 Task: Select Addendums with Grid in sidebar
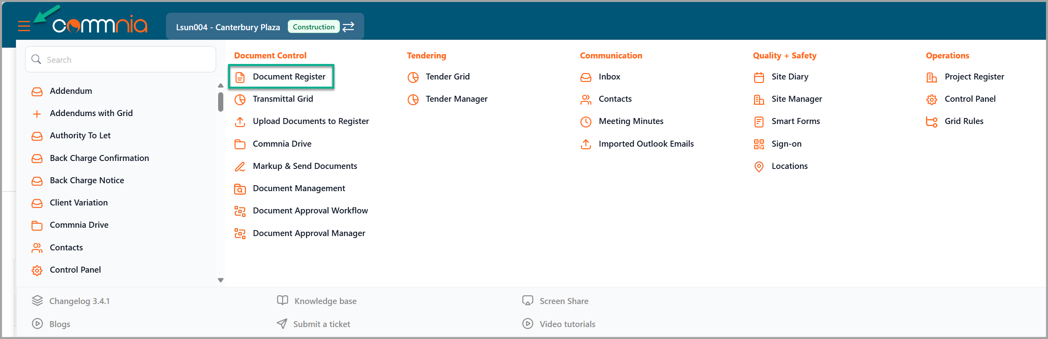point(91,113)
